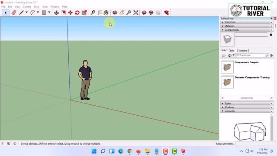The width and height of the screenshot is (277, 156).
Task: Open the Rectangle tool dropdown arrow
Action: (49, 13)
